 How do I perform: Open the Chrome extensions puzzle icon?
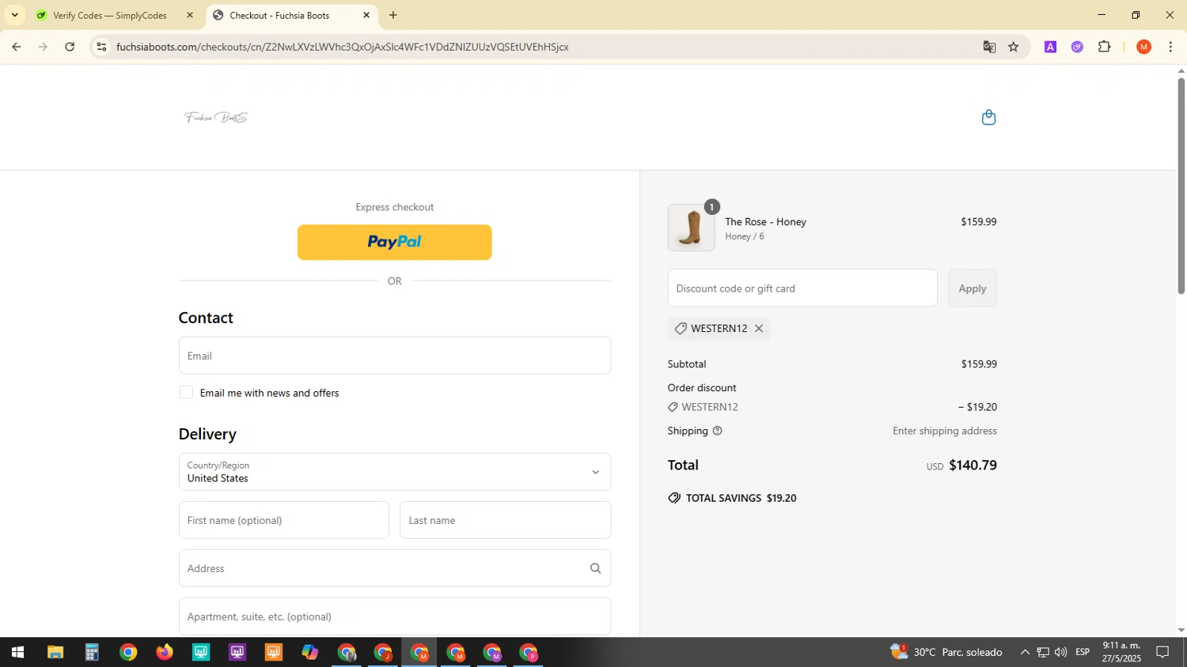1105,47
